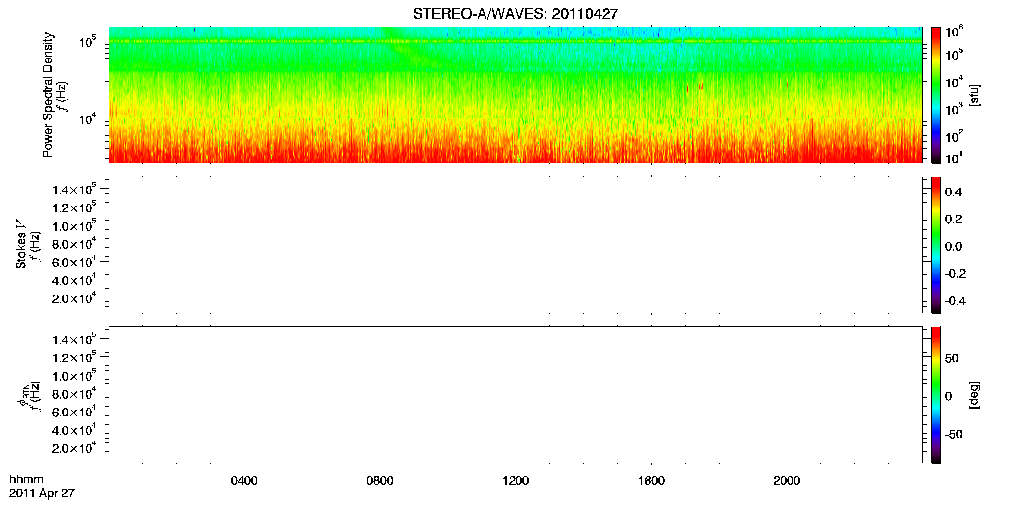Select the 10^1 label on sfu color bar
This screenshot has width=1031, height=531.
(954, 158)
